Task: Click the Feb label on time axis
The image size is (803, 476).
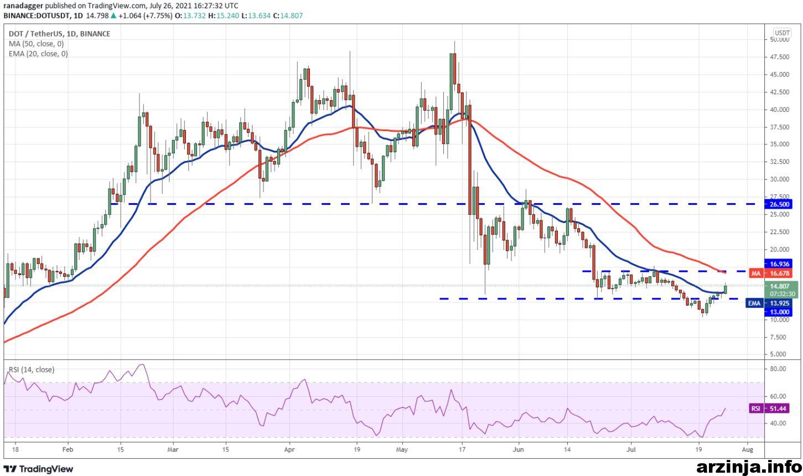Action: pyautogui.click(x=68, y=449)
